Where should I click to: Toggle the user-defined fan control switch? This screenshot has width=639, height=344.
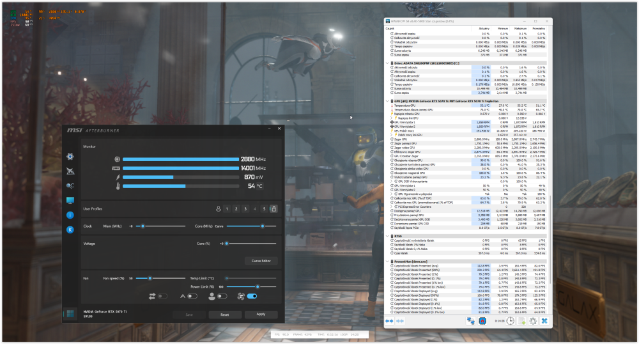point(222,296)
